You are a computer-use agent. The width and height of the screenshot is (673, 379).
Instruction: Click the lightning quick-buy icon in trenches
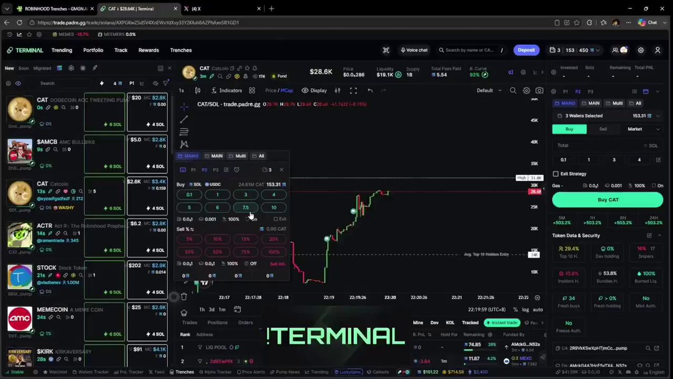[102, 83]
